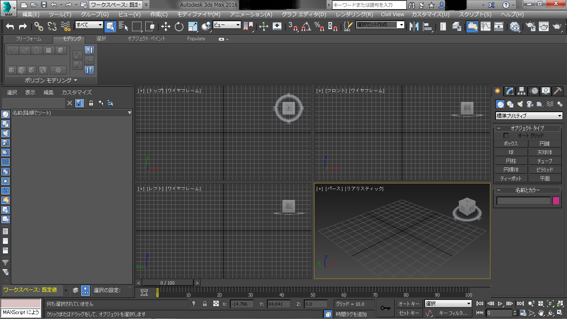Viewport: 567px width, 319px height.
Task: Open the Hierarchy command panel tab
Action: coord(521,91)
